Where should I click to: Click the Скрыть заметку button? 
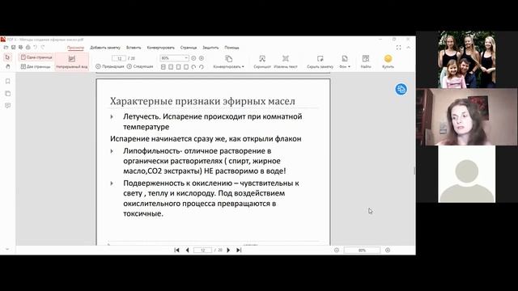click(320, 61)
